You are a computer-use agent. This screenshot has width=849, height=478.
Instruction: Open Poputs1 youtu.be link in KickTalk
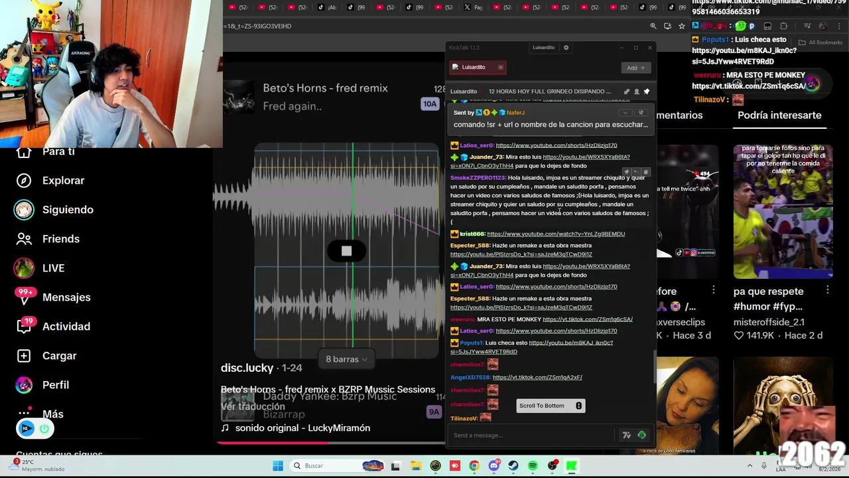pos(531,347)
